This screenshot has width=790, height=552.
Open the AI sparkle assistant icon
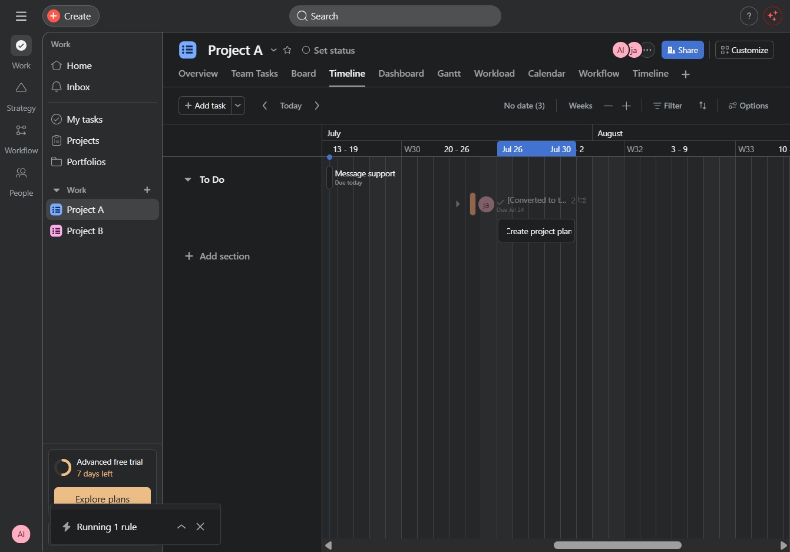(772, 16)
